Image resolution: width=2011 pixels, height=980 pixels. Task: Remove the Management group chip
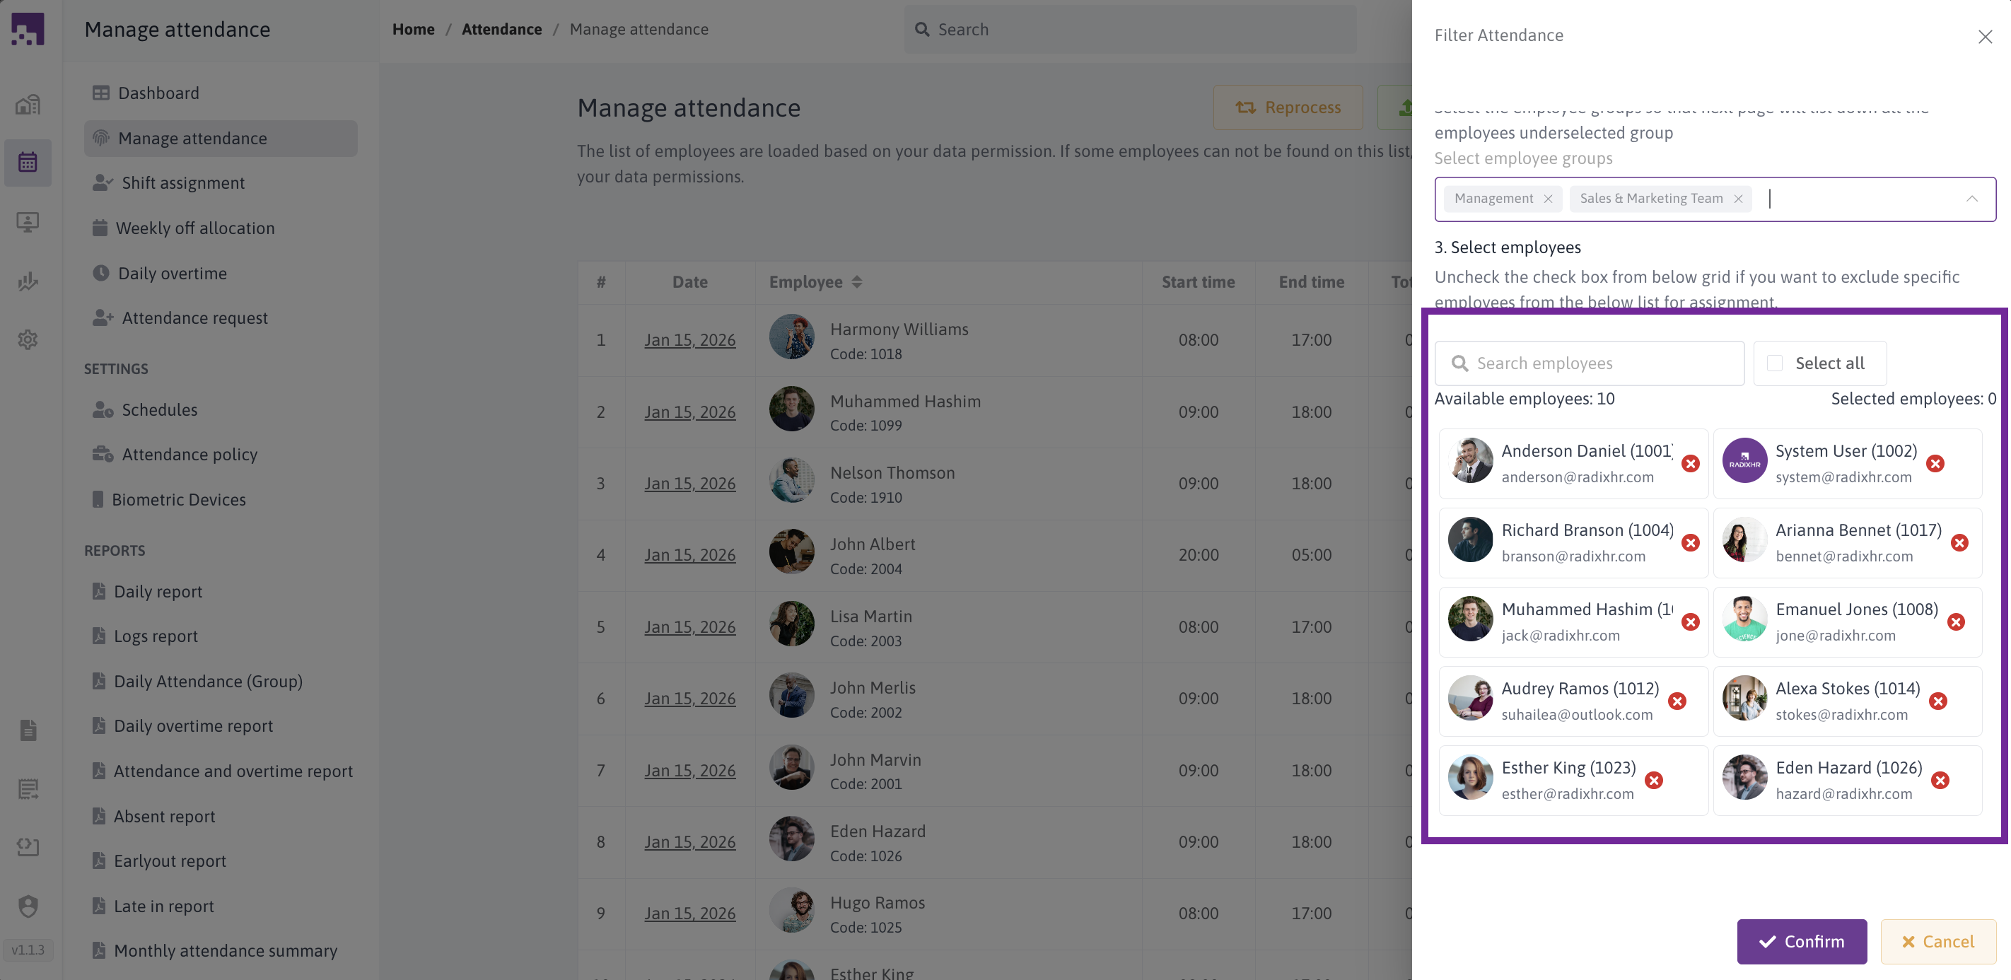pos(1549,199)
